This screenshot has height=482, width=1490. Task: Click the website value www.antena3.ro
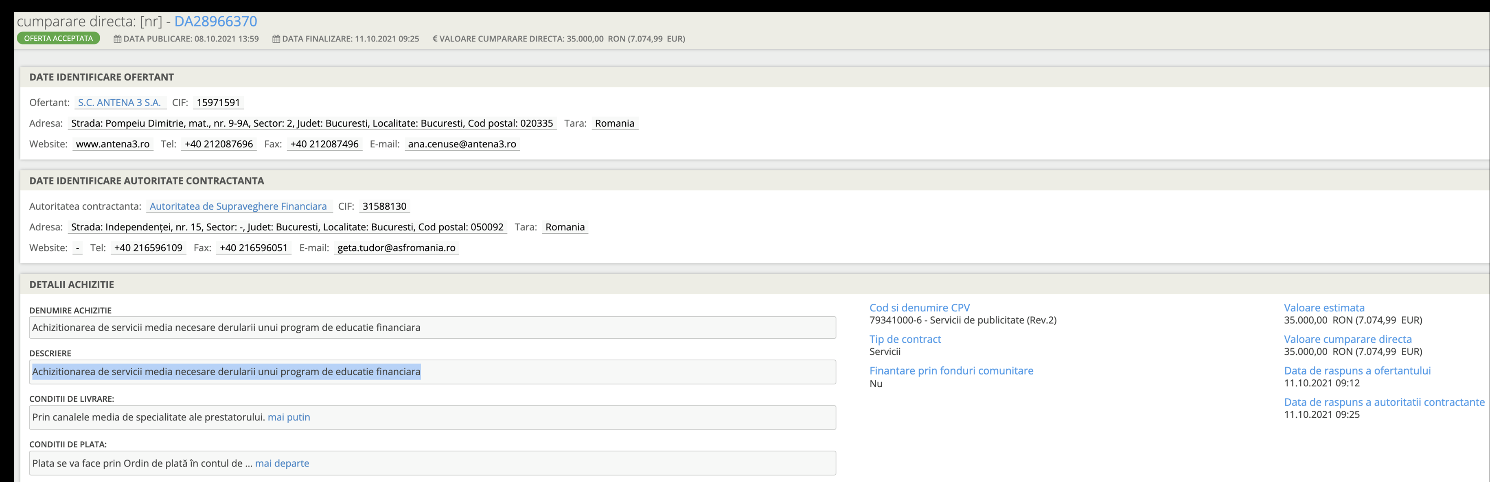click(113, 144)
